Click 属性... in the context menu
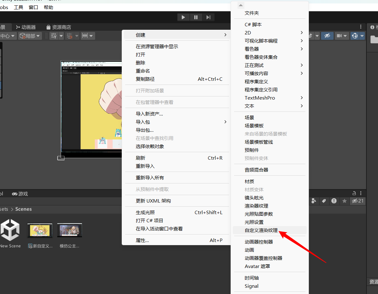Screen dimensions: 378x294 coord(177,240)
